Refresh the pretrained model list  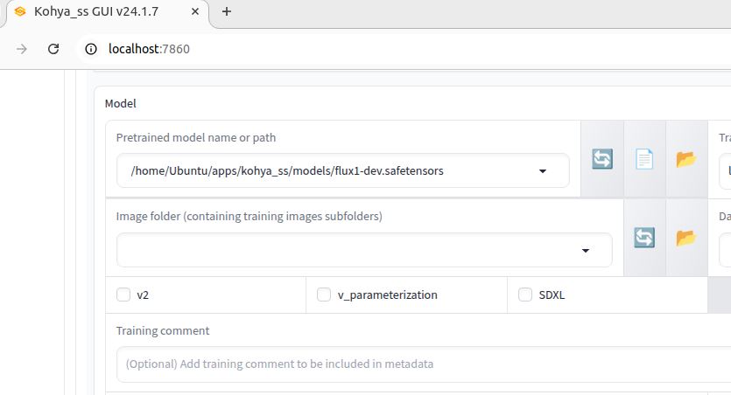click(602, 159)
